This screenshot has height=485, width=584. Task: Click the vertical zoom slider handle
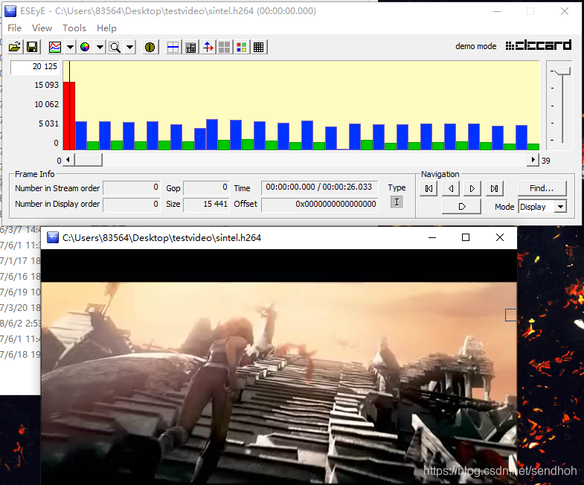562,71
